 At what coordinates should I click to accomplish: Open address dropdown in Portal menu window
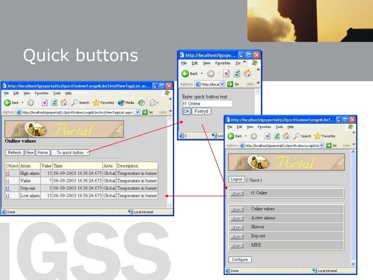point(322,145)
